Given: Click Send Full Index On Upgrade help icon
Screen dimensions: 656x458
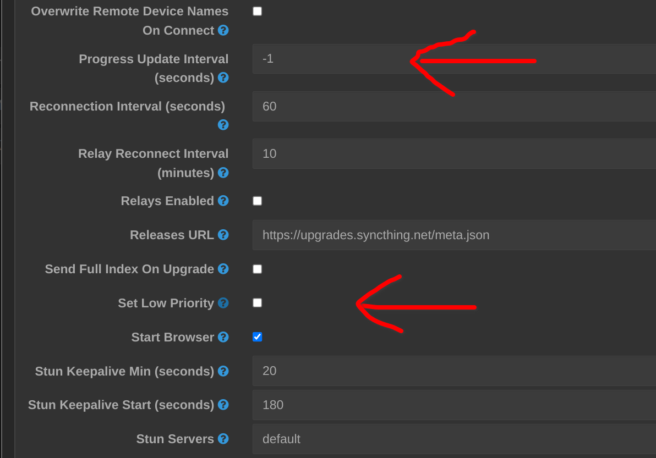Looking at the screenshot, I should [x=223, y=269].
